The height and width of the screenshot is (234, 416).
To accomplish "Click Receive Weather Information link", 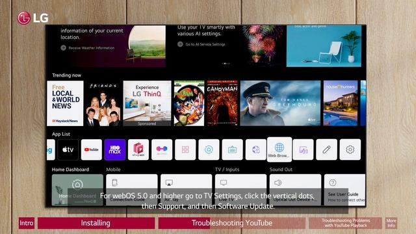I will [88, 48].
